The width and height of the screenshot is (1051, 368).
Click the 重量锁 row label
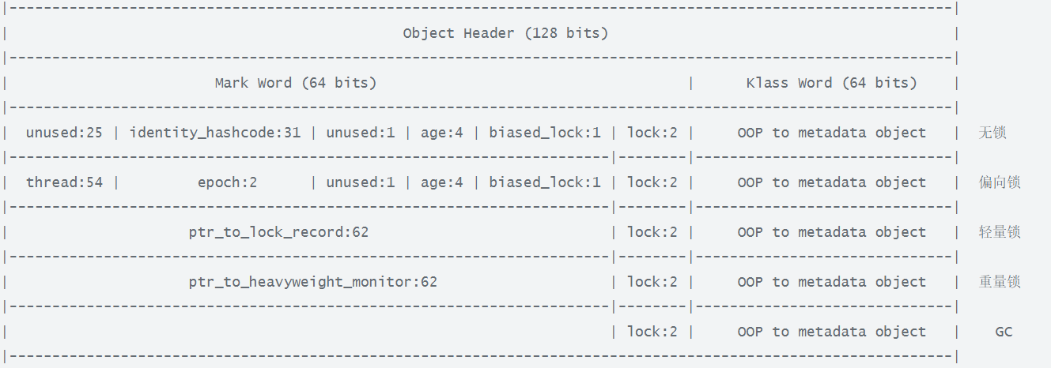pos(1000,282)
